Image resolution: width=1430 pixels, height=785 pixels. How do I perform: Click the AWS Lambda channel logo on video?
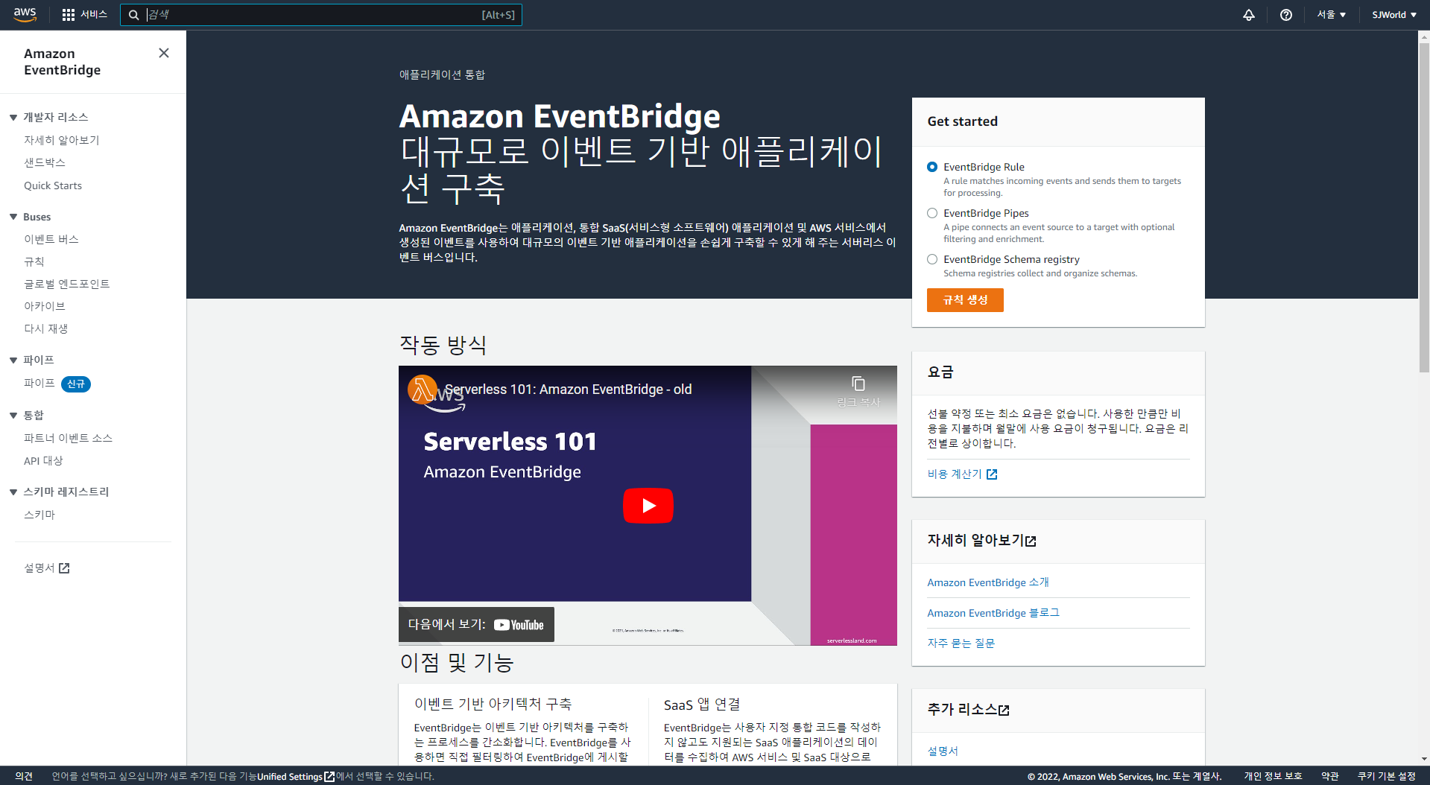coord(423,390)
